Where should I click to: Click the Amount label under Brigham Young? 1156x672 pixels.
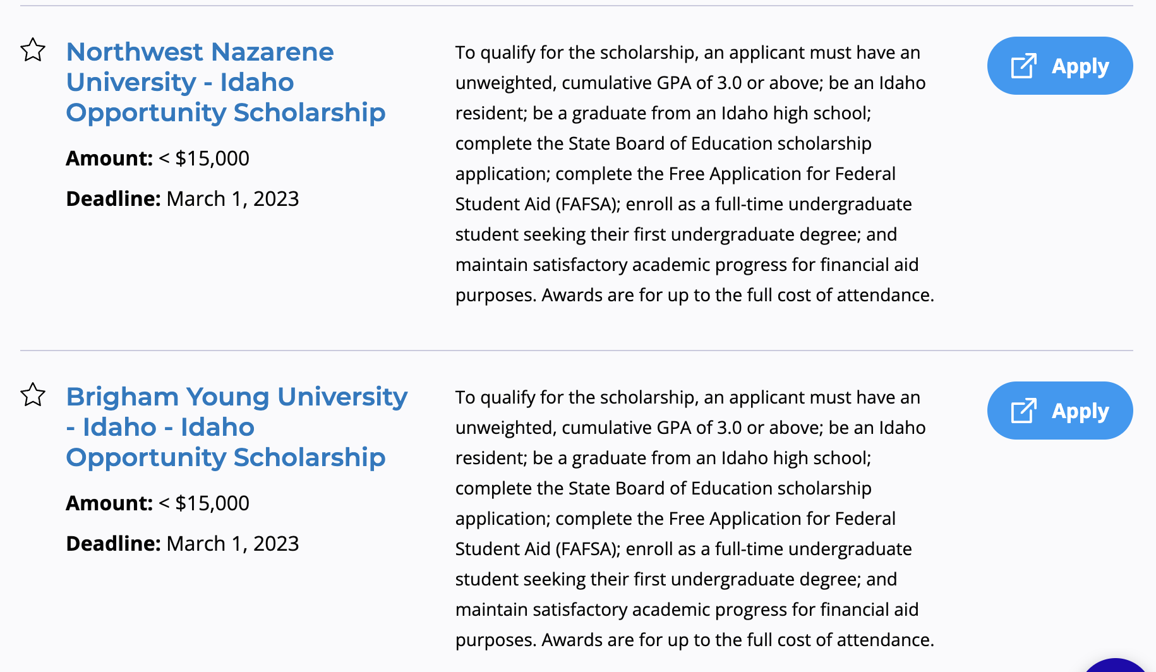click(x=109, y=503)
